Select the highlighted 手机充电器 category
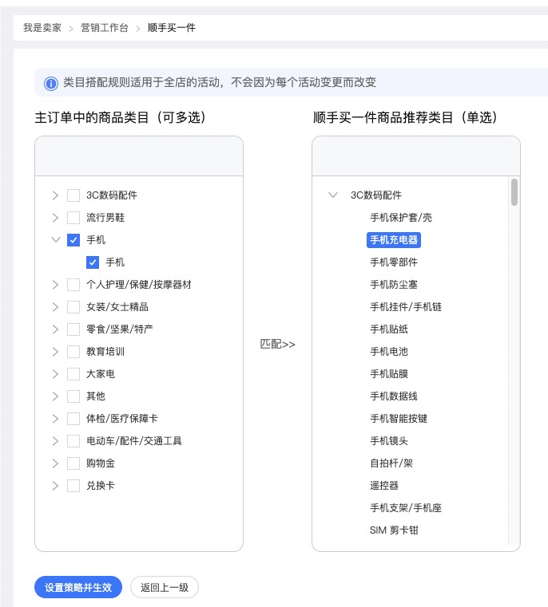548x607 pixels. click(x=394, y=240)
